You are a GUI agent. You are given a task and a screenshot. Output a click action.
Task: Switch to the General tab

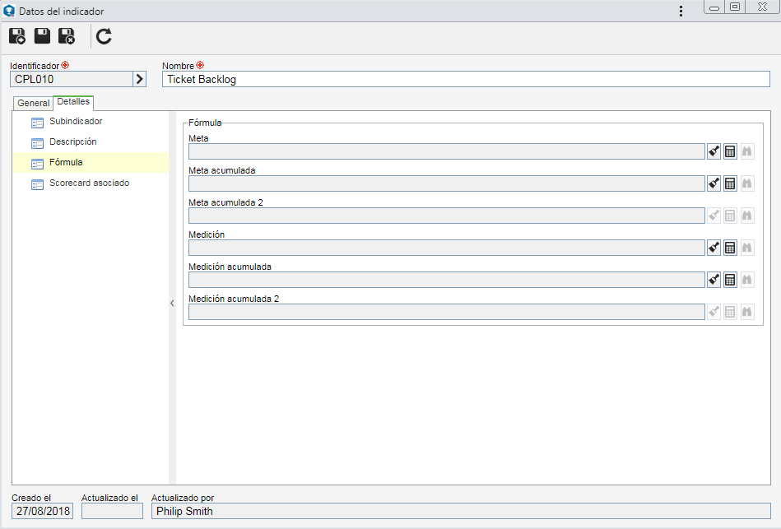(x=34, y=103)
